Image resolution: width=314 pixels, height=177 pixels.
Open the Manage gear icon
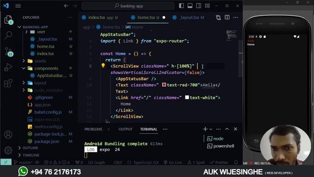point(8,150)
